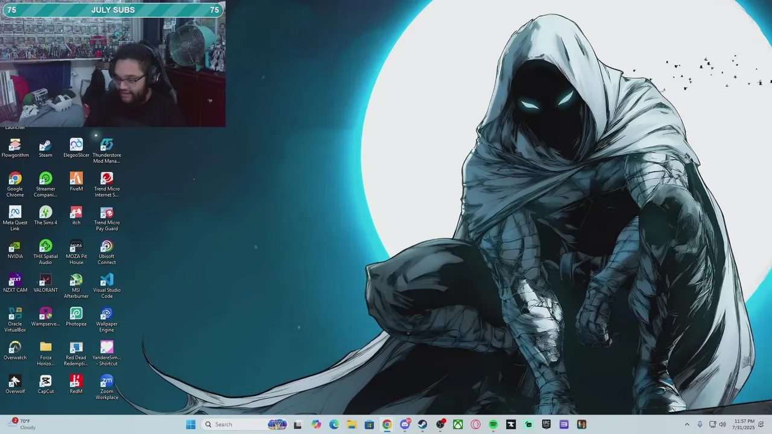772x434 pixels.
Task: Open the volume tray icon
Action: tap(723, 424)
